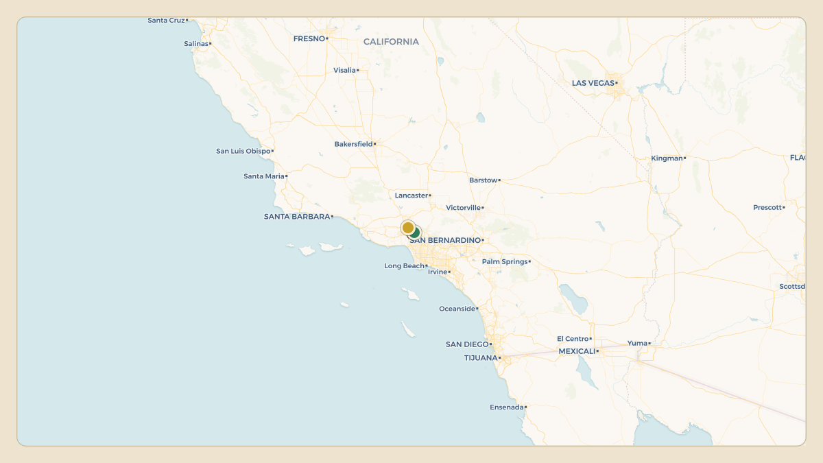Select the San Diego city label

tap(467, 344)
